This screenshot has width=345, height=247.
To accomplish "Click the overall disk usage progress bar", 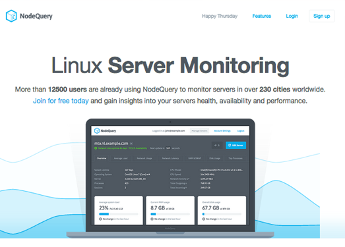I will pyautogui.click(x=222, y=214).
